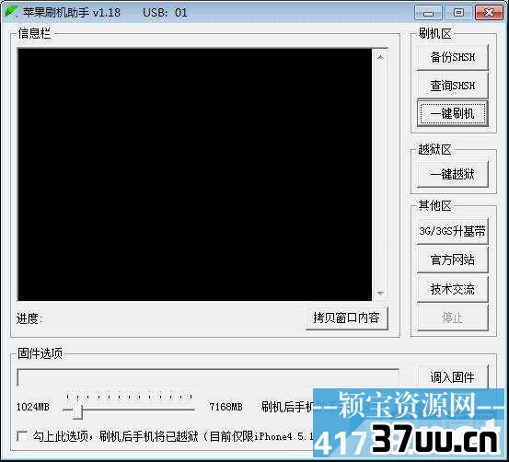Click the green leaf app icon in title bar

[11, 12]
